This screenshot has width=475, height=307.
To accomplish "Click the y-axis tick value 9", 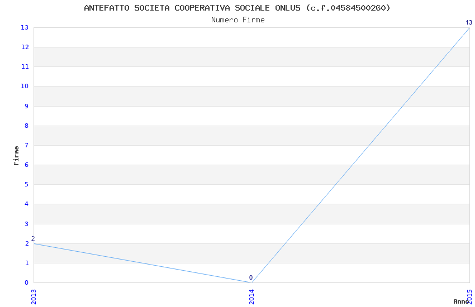I will click(27, 106).
